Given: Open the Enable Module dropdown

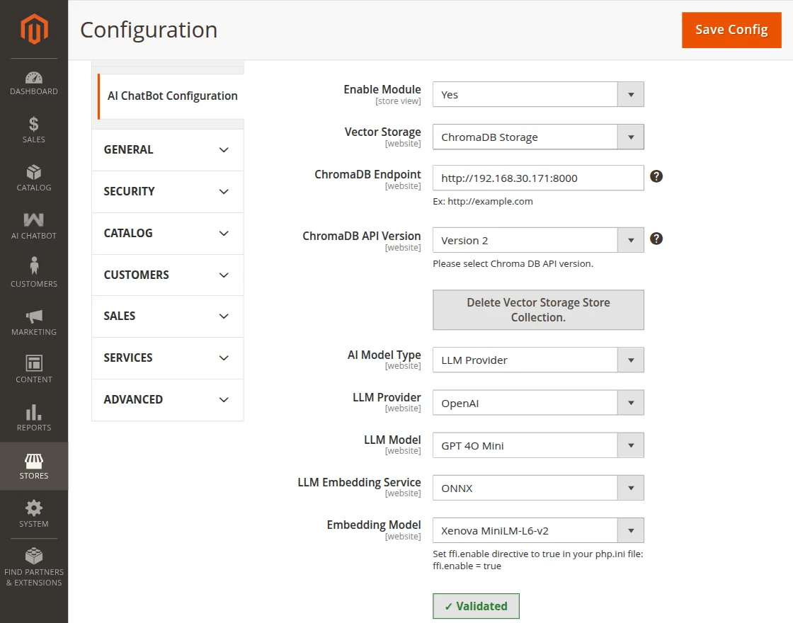Looking at the screenshot, I should pos(538,95).
